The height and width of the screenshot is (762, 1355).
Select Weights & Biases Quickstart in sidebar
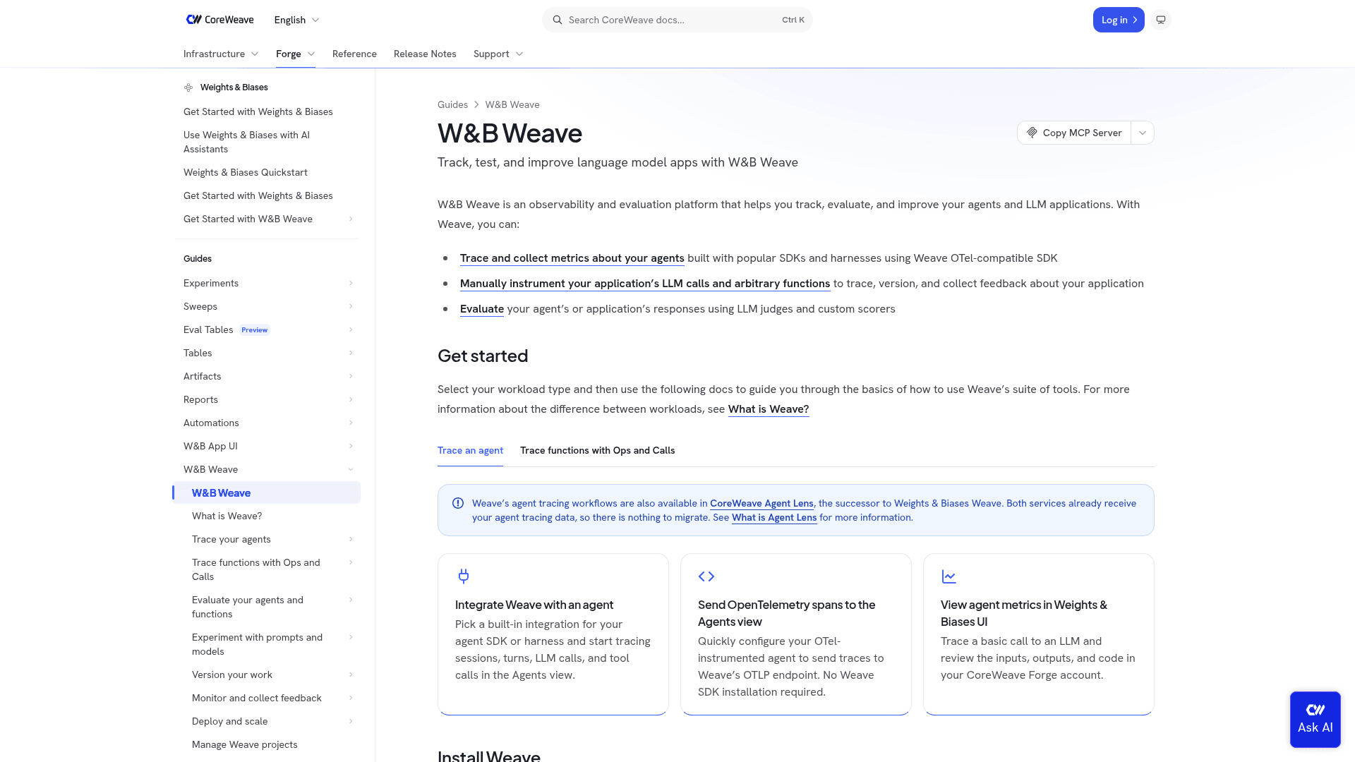click(267, 172)
